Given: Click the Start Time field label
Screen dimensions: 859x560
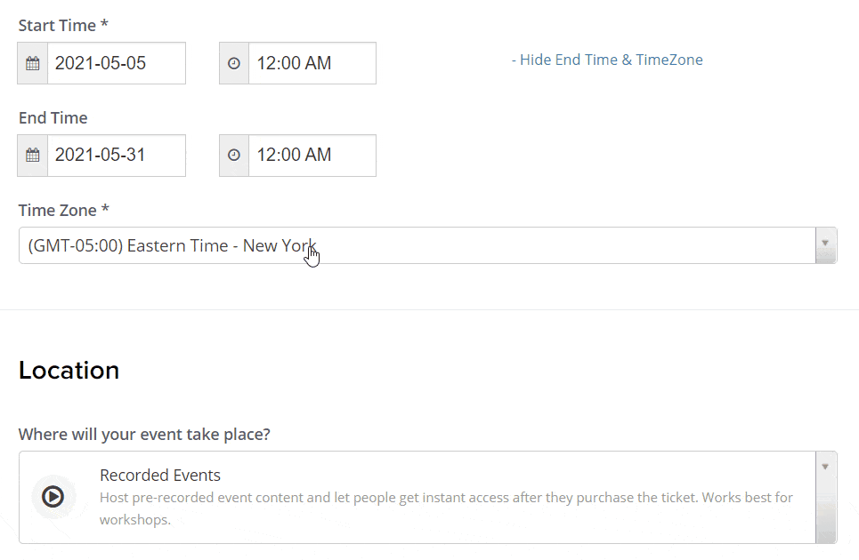Looking at the screenshot, I should (62, 26).
